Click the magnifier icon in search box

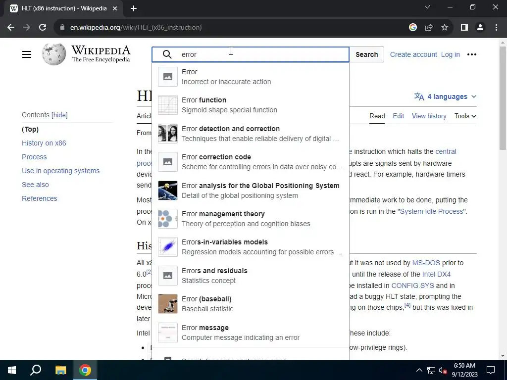tap(167, 54)
